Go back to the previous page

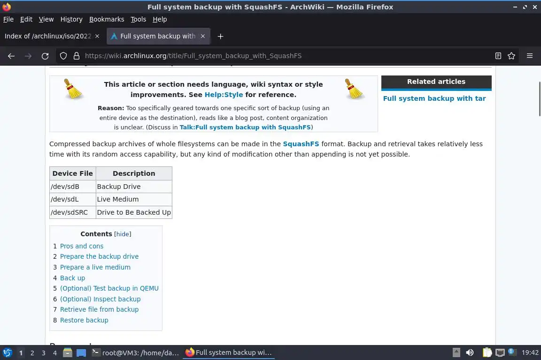coord(11,56)
